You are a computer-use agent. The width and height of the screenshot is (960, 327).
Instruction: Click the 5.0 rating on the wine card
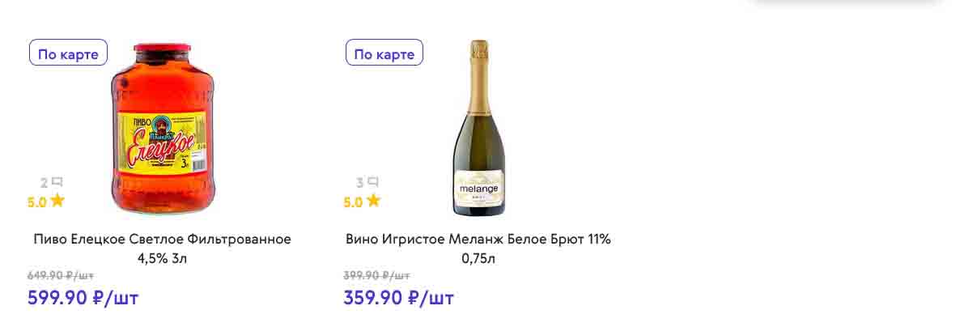[353, 202]
